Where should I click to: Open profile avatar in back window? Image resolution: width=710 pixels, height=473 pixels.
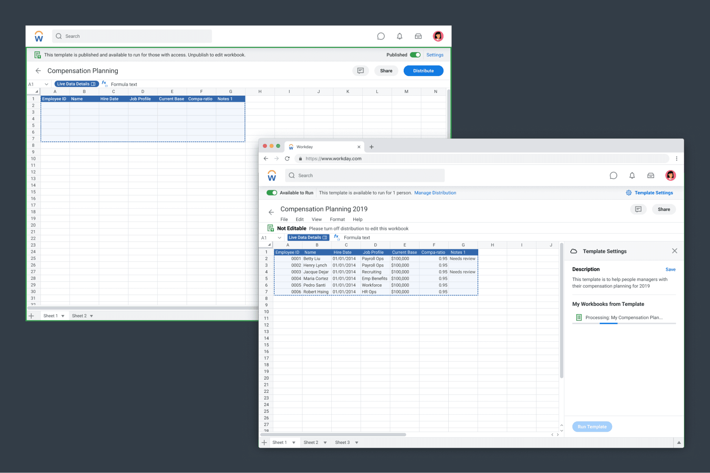tap(438, 36)
